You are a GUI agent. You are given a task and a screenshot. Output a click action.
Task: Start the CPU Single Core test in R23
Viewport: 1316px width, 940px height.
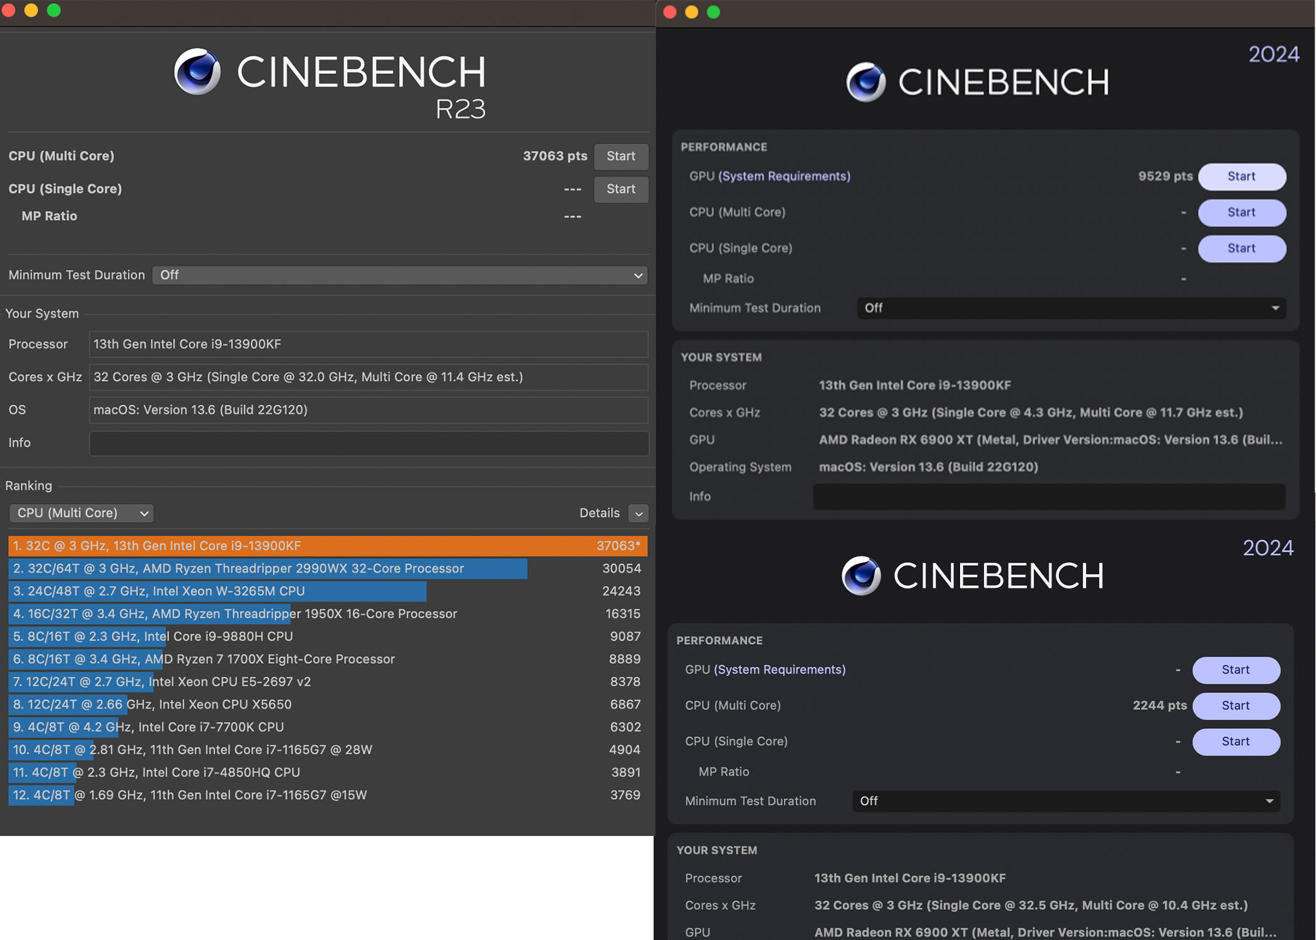(620, 189)
